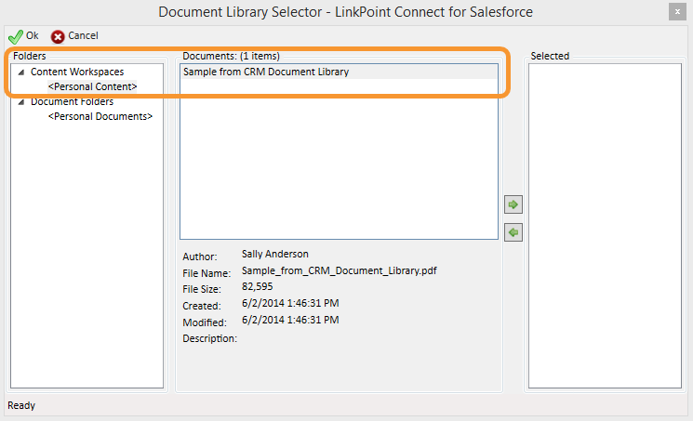Image resolution: width=693 pixels, height=421 pixels.
Task: Click empty area of Documents list
Action: [339, 159]
